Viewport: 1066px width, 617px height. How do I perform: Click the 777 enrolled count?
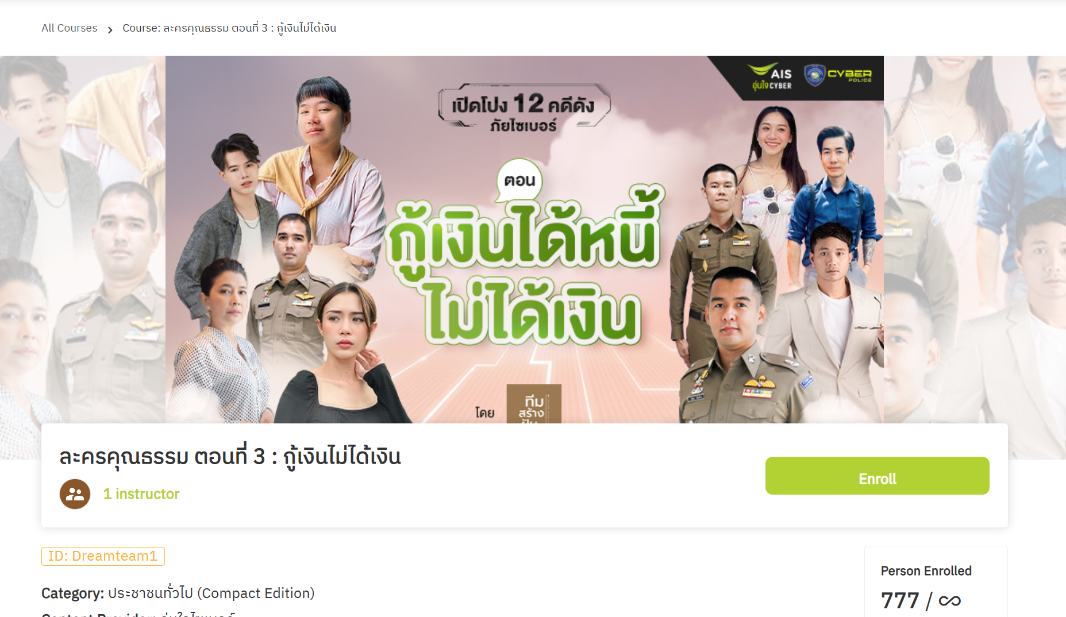[900, 601]
